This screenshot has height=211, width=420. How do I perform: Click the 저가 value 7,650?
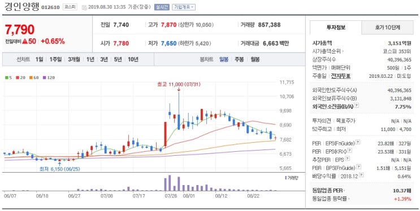169,43
